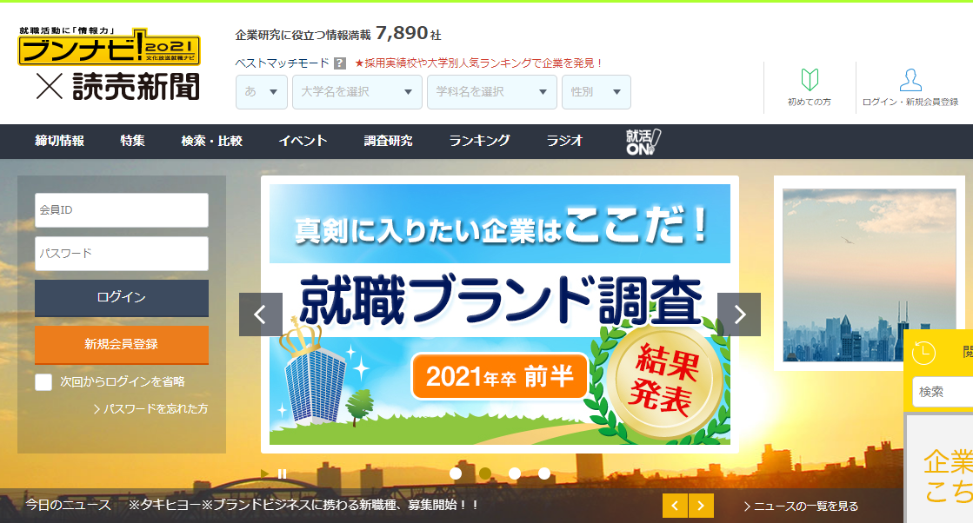The image size is (973, 523).
Task: Open パスワードを忘れた方 link
Action: coord(150,409)
